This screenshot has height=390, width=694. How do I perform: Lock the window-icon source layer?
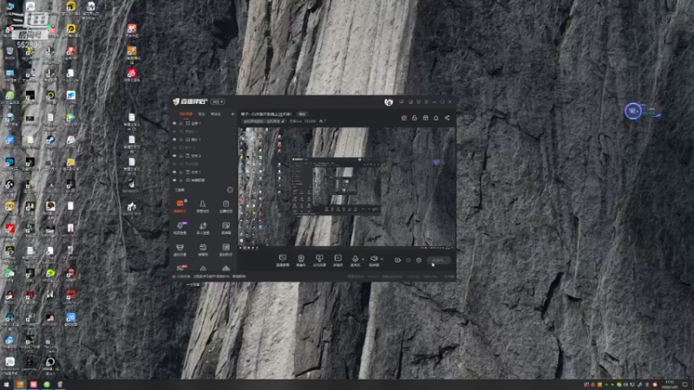180,140
